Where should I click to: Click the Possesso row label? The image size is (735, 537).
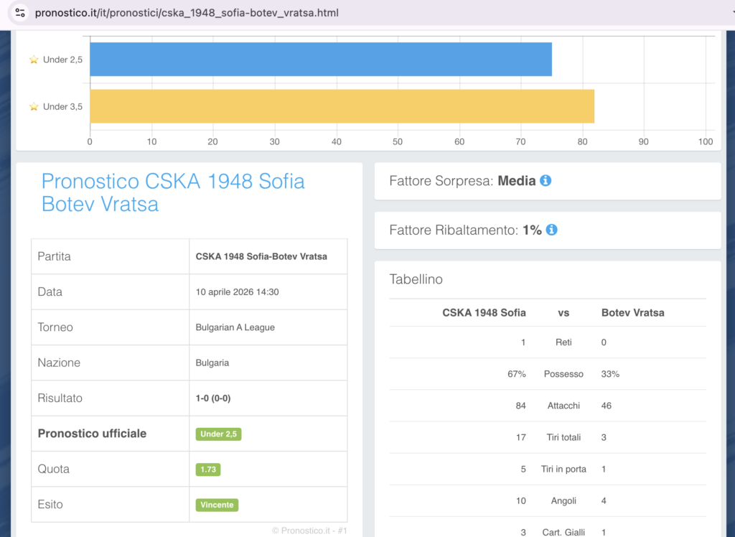563,374
